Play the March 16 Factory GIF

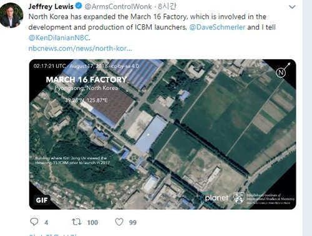pos(162,134)
